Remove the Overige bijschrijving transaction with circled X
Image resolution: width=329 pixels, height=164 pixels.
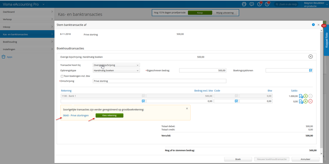[x=311, y=57]
